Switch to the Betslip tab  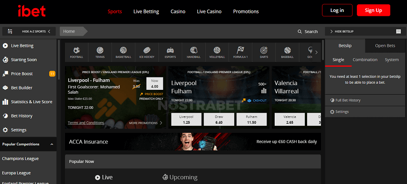(345, 46)
